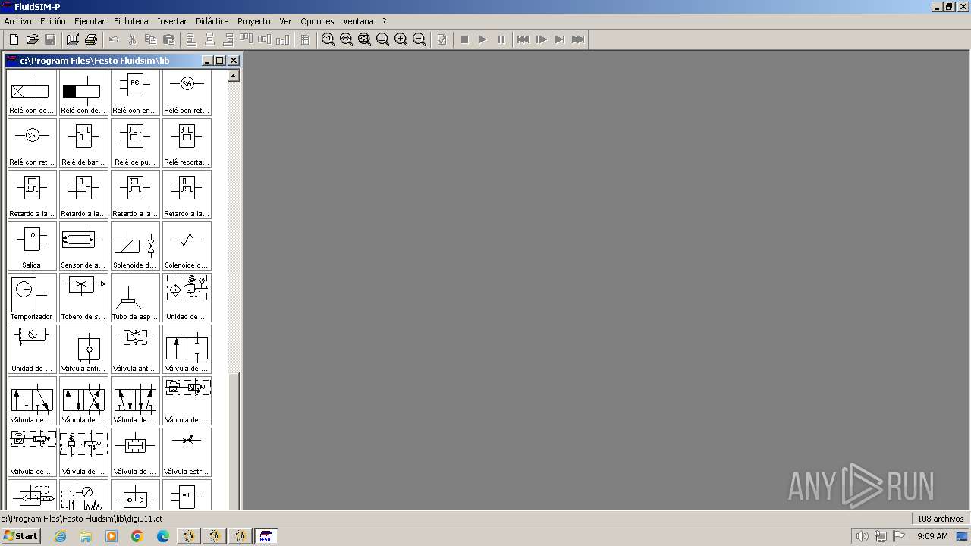This screenshot has width=971, height=546.
Task: Open the Biblioteca menu
Action: 131,21
